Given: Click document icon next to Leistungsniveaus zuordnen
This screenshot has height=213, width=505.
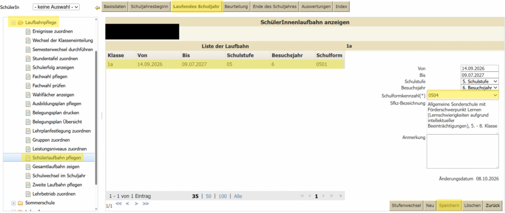Looking at the screenshot, I should coord(28,149).
